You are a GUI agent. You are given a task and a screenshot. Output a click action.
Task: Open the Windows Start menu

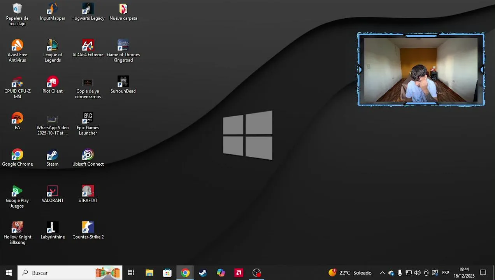[x=9, y=273]
